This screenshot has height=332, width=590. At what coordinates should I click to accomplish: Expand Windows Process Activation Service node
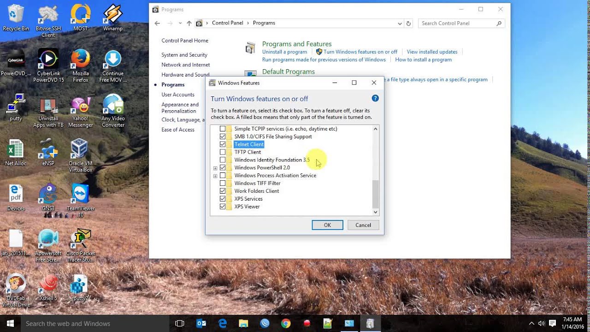pyautogui.click(x=215, y=176)
